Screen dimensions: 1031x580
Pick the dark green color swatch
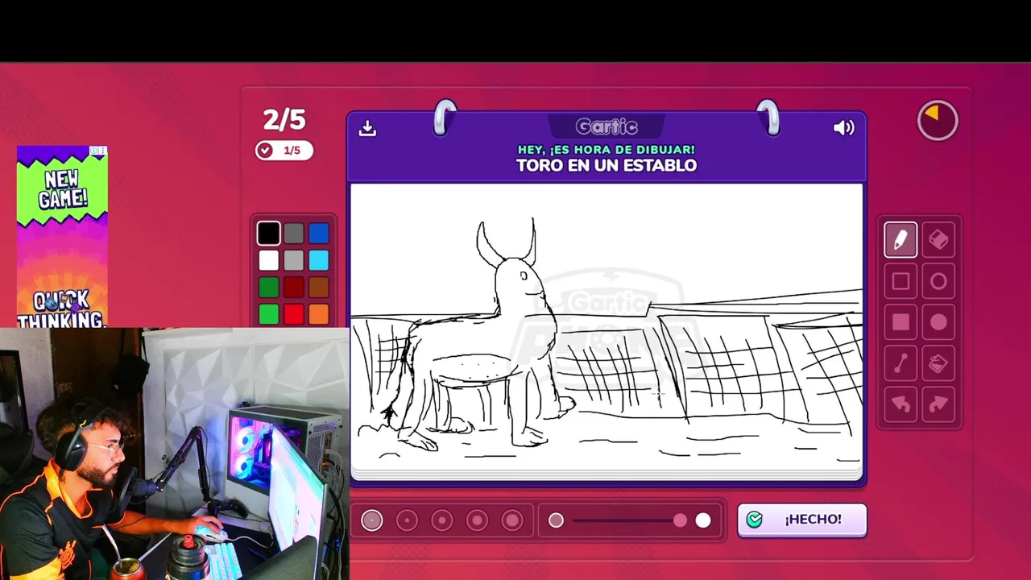269,287
